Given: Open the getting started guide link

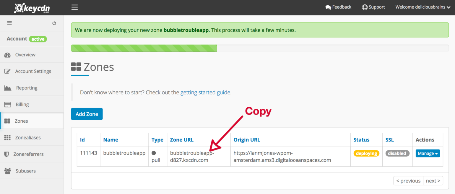Looking at the screenshot, I should pos(205,92).
